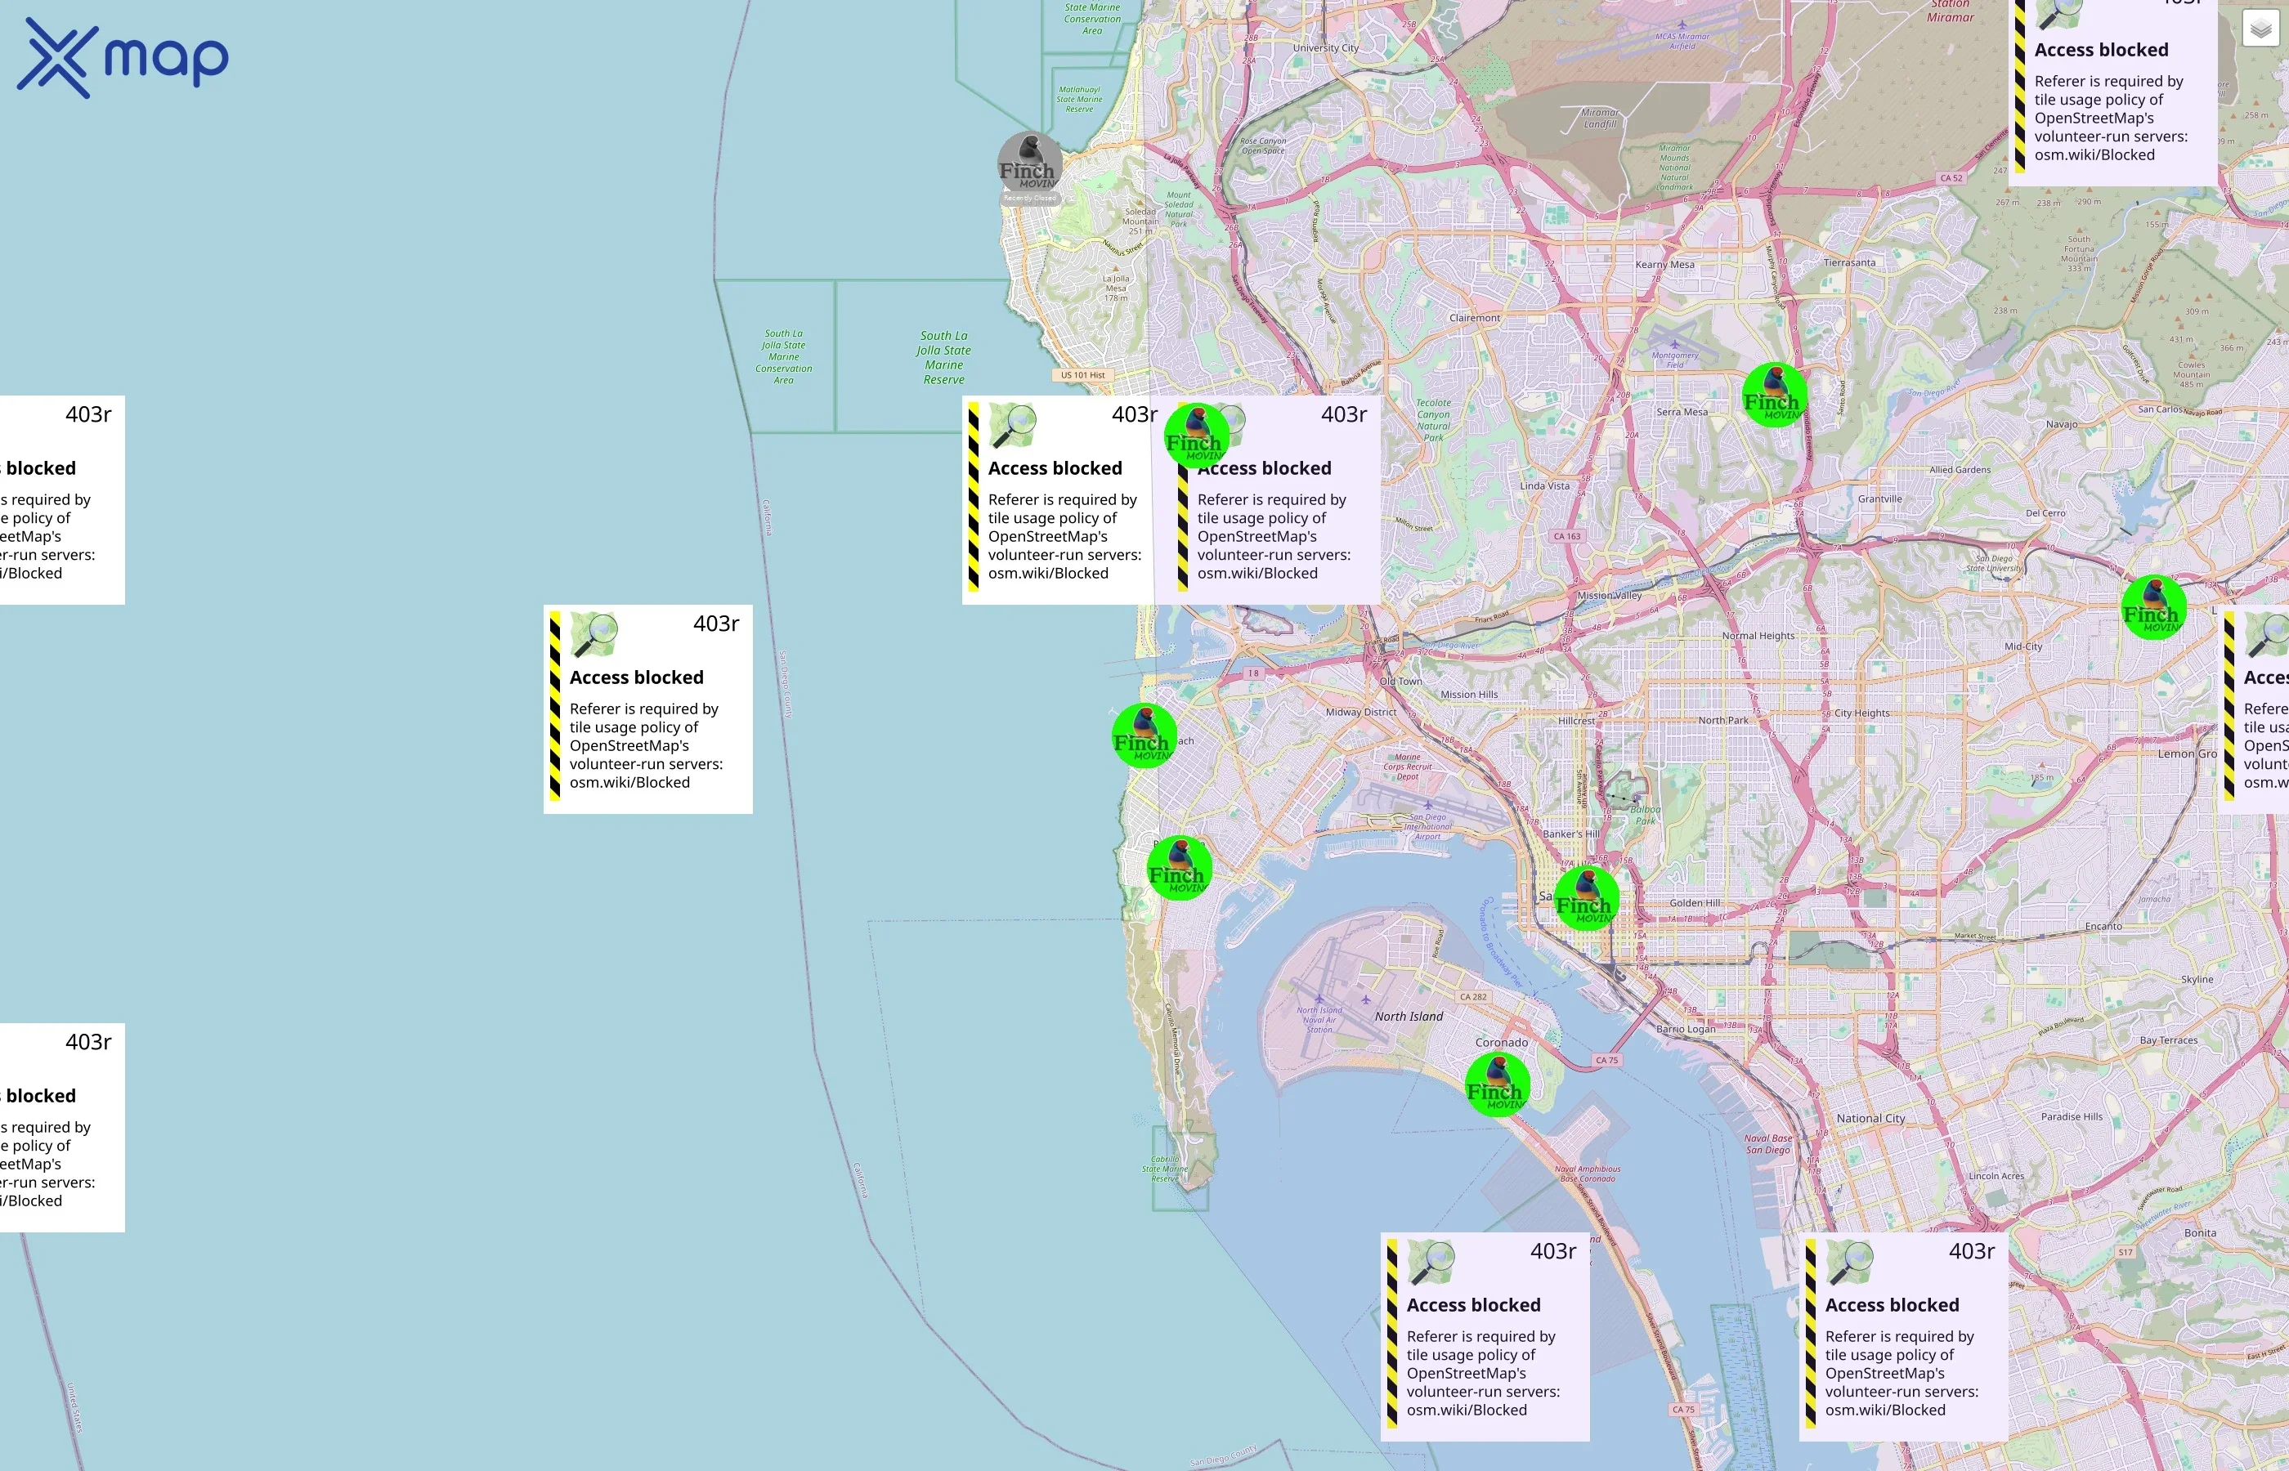Click the Mission Hills map label
The width and height of the screenshot is (2289, 1471).
(x=1468, y=695)
